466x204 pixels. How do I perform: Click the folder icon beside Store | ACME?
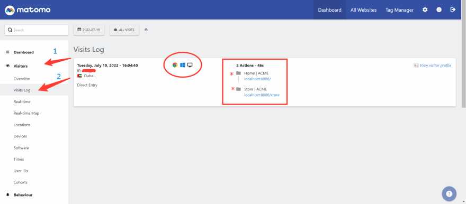[x=238, y=89]
